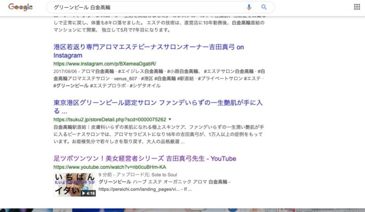The width and height of the screenshot is (365, 212).
Task: Click the tsuku2.jp storeDetail URL
Action: (109, 120)
